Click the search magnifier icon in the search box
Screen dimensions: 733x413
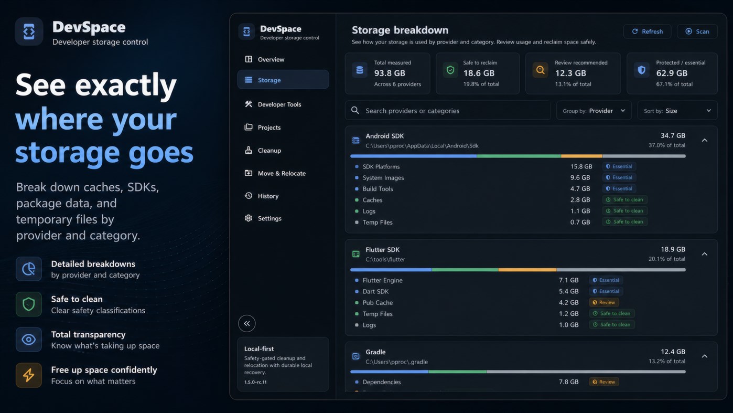coord(355,111)
